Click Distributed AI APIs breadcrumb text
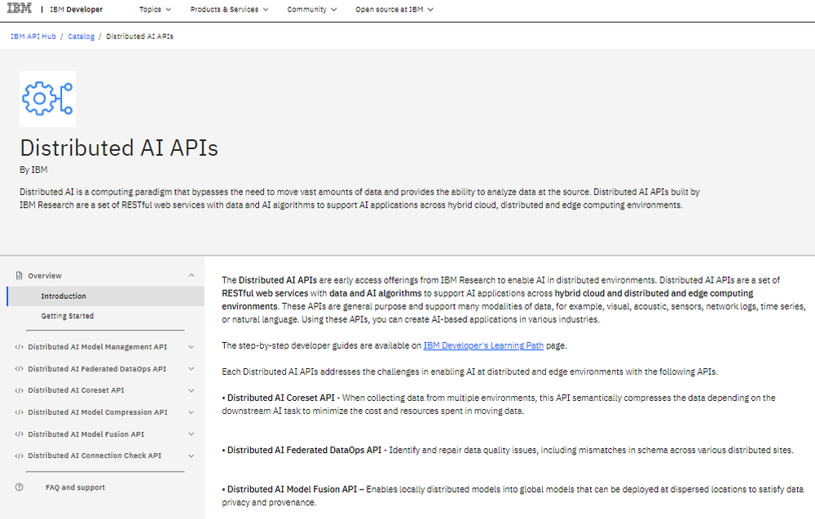This screenshot has height=519, width=815. pos(140,37)
